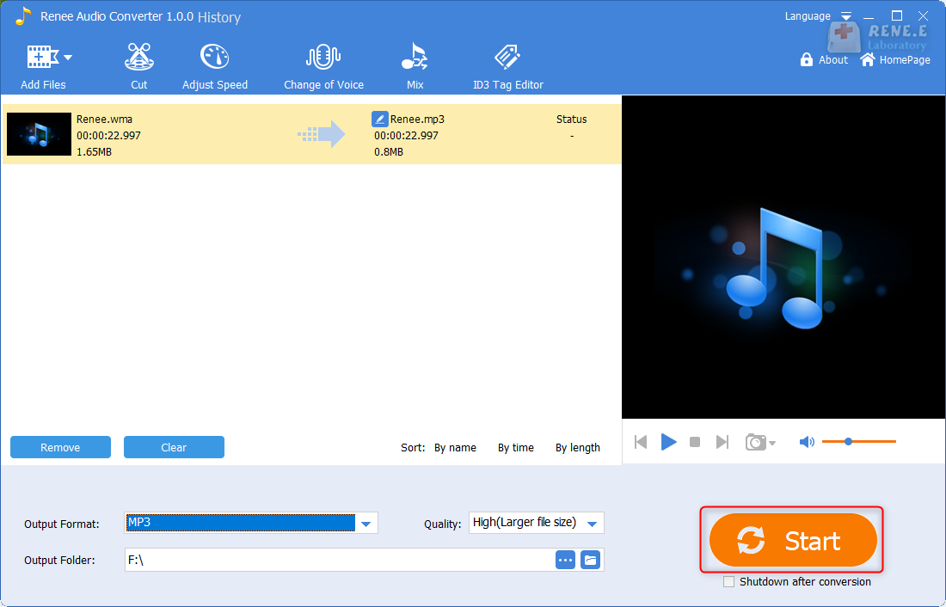946x607 pixels.
Task: Open the output folder in explorer
Action: tap(590, 560)
